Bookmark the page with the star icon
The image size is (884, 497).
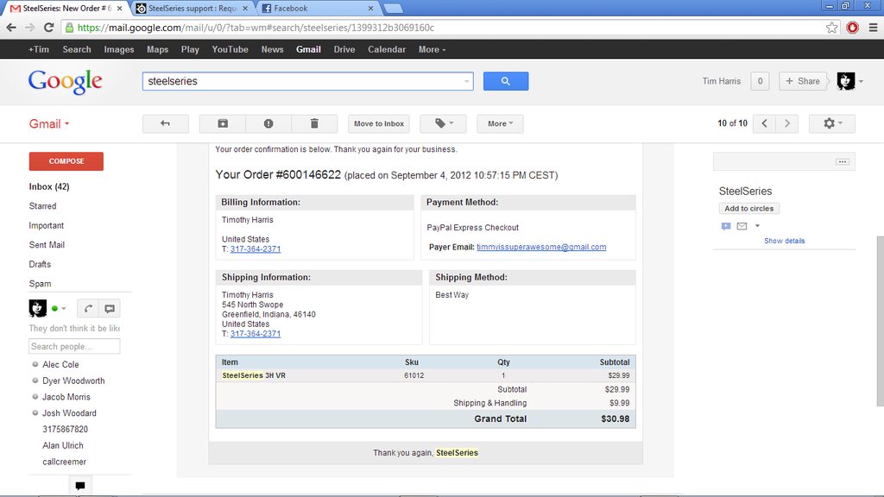point(831,28)
